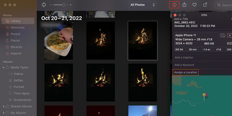Click the Share toolbar icon
Viewport: 232px width, 116px height.
click(x=184, y=5)
